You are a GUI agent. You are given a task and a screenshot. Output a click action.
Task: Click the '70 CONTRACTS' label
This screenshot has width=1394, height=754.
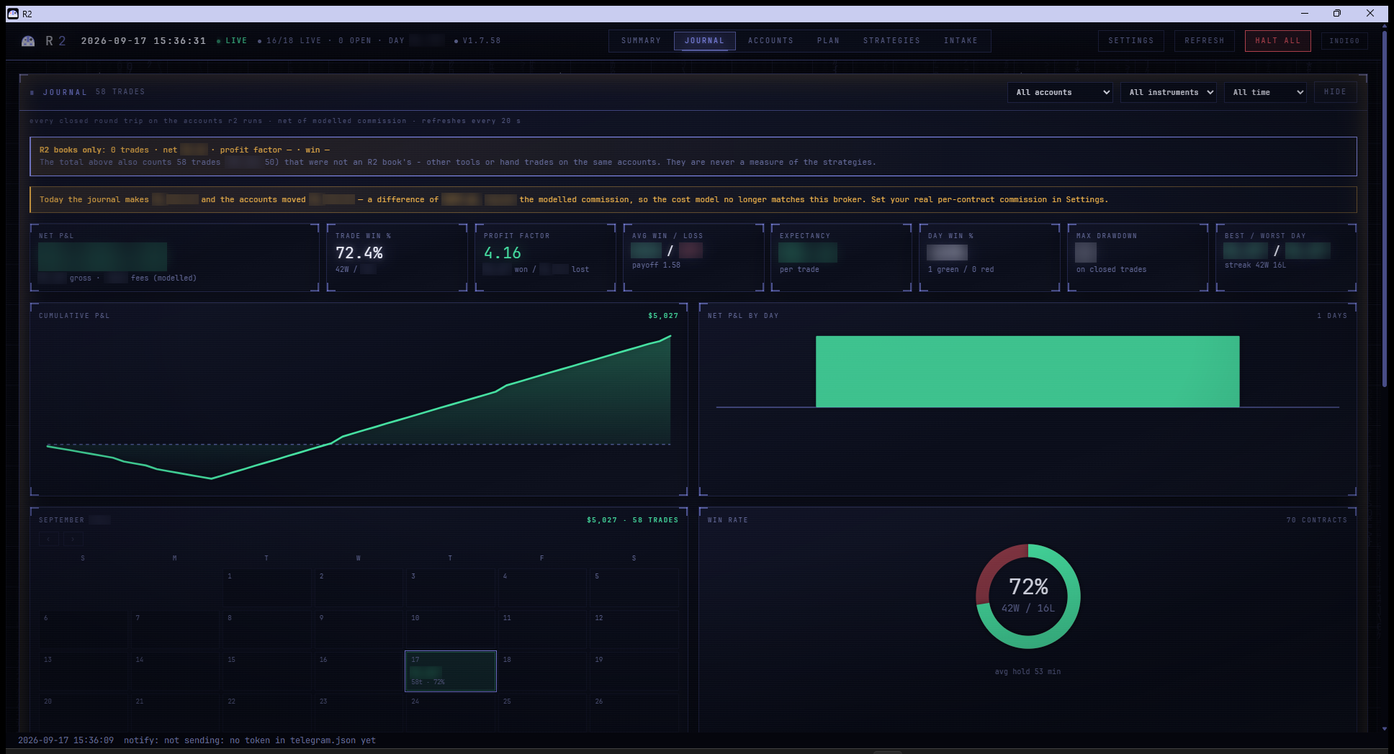click(1316, 520)
